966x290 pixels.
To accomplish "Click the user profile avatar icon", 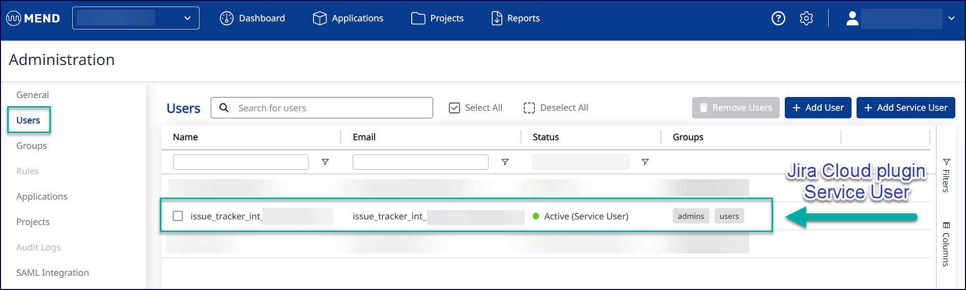I will click(852, 18).
